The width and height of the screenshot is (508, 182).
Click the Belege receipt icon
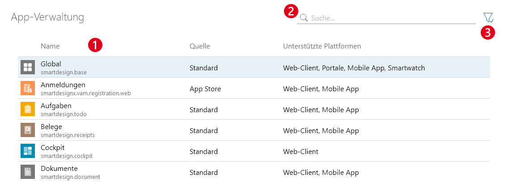tap(28, 130)
